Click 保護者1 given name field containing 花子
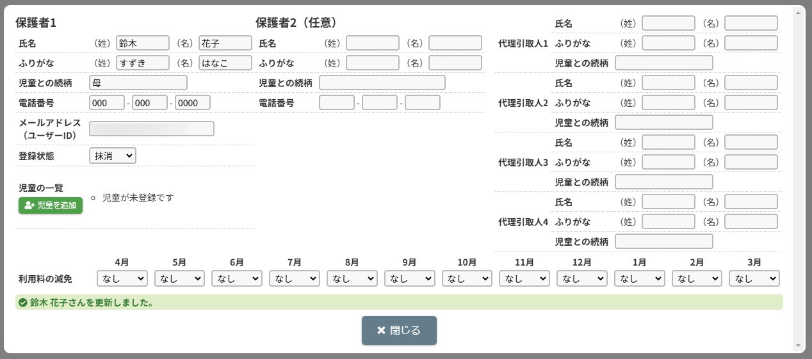This screenshot has width=812, height=359. (x=225, y=43)
